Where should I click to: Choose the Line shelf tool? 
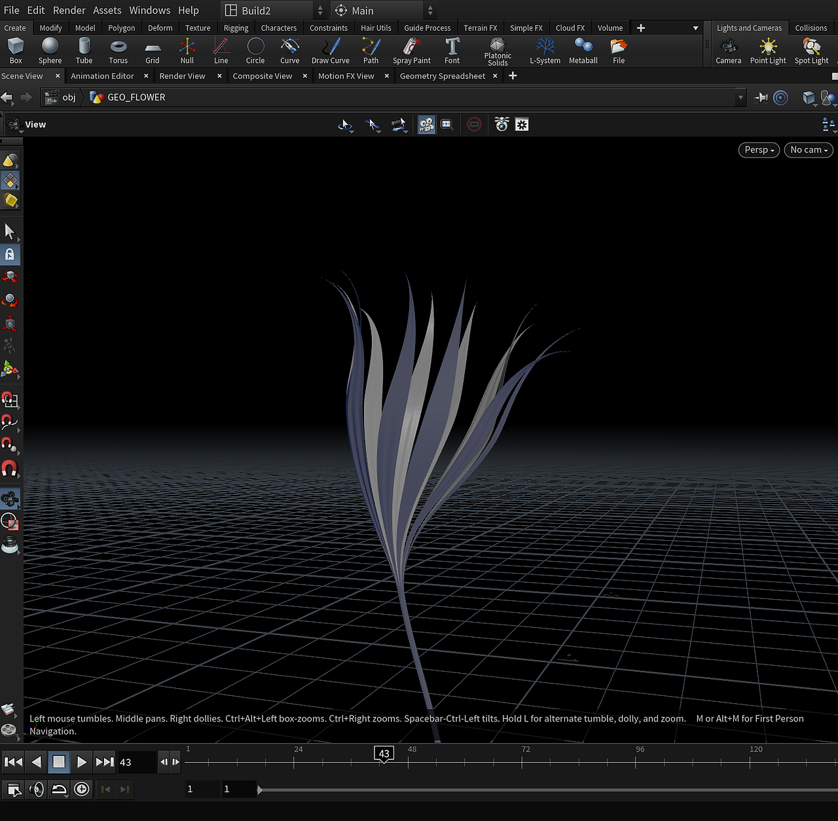[221, 51]
